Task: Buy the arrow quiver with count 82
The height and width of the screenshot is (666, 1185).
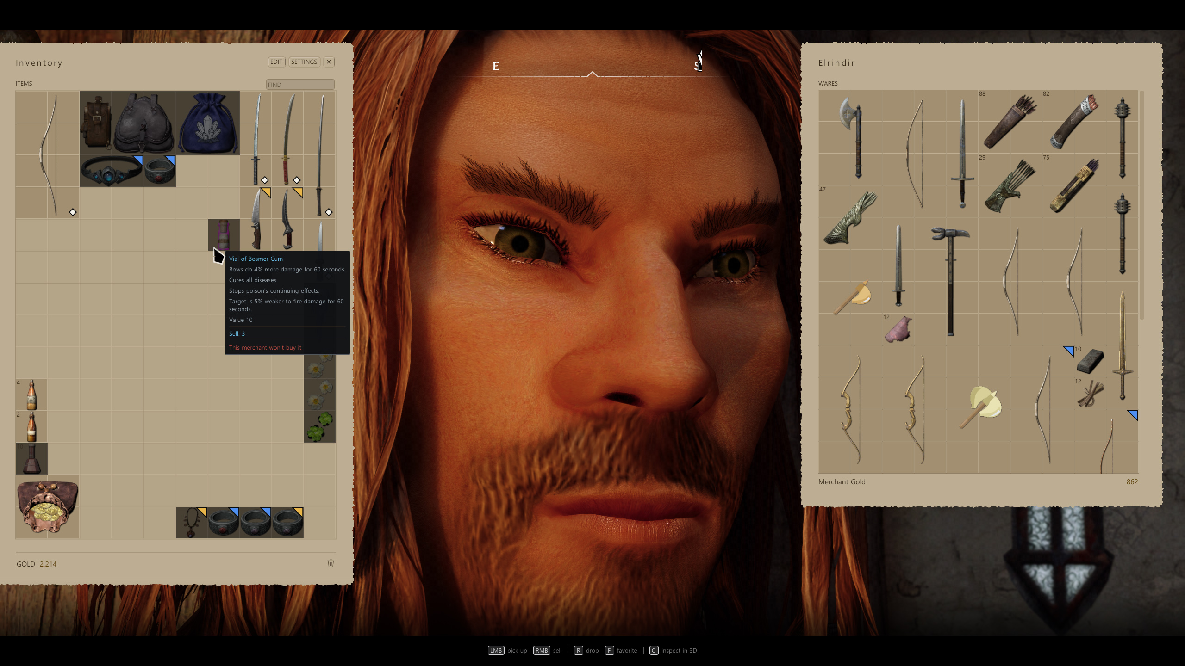Action: (x=1074, y=123)
